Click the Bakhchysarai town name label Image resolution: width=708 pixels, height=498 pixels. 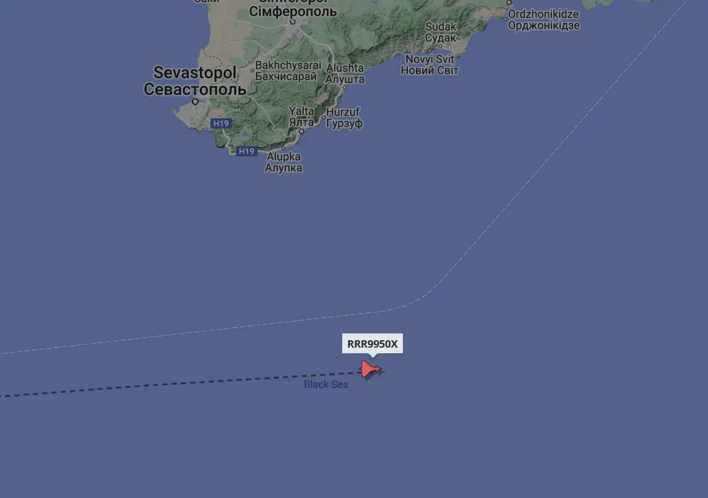(x=288, y=71)
